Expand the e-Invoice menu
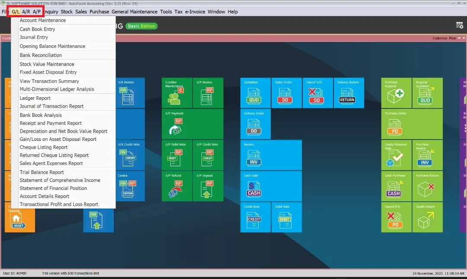The height and width of the screenshot is (279, 467). click(x=195, y=12)
